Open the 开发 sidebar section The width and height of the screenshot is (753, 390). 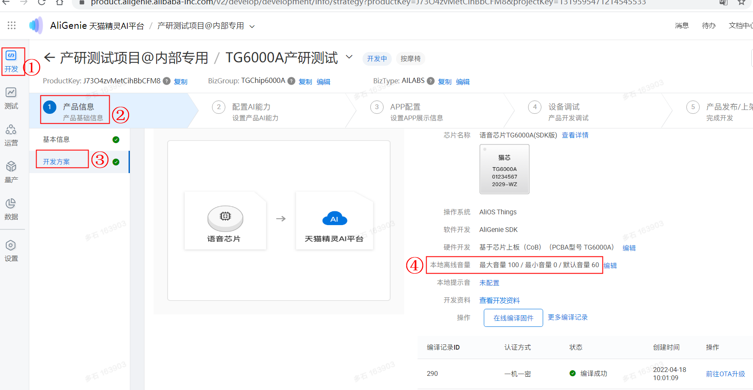(x=11, y=61)
